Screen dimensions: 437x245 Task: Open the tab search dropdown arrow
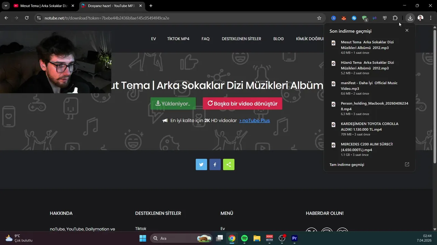pyautogui.click(x=6, y=6)
